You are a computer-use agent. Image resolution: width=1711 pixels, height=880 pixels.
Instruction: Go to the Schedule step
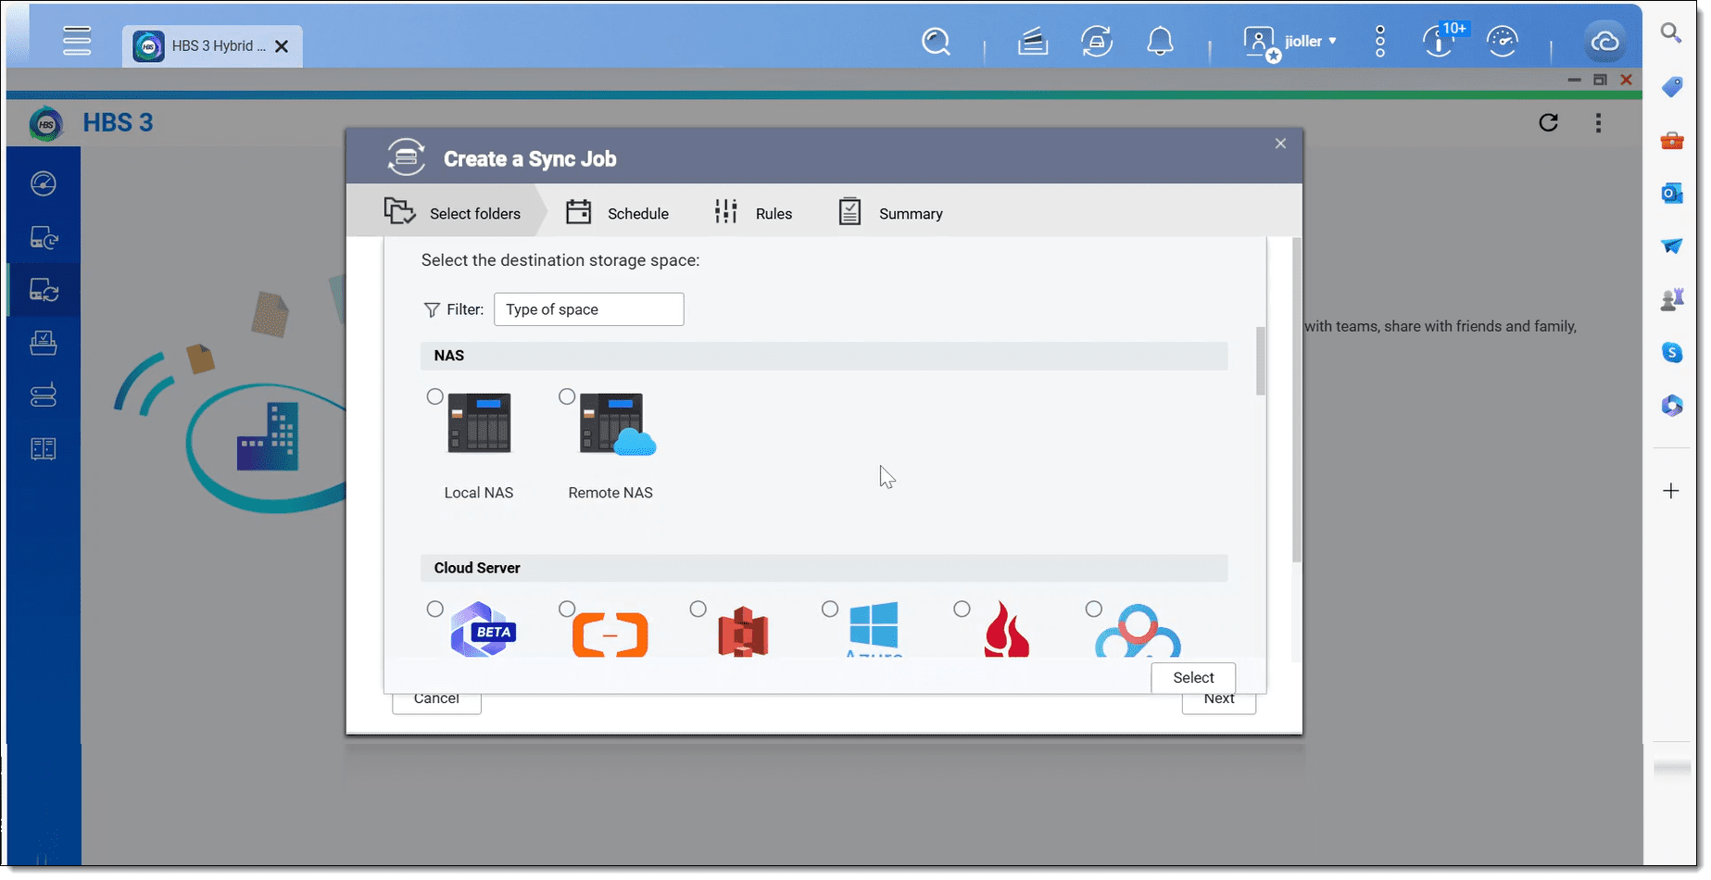click(617, 213)
